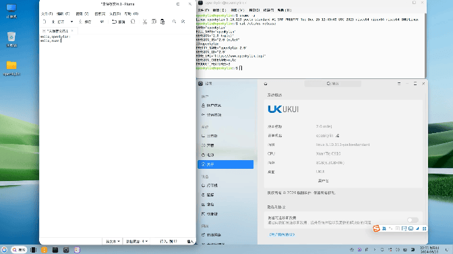Screen dimensions: 453x254
Task: Switch to the terminal icon on the taskbar
Action: 55,250
